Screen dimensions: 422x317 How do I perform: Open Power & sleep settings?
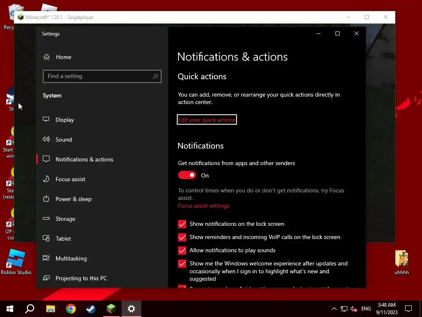tap(102, 199)
